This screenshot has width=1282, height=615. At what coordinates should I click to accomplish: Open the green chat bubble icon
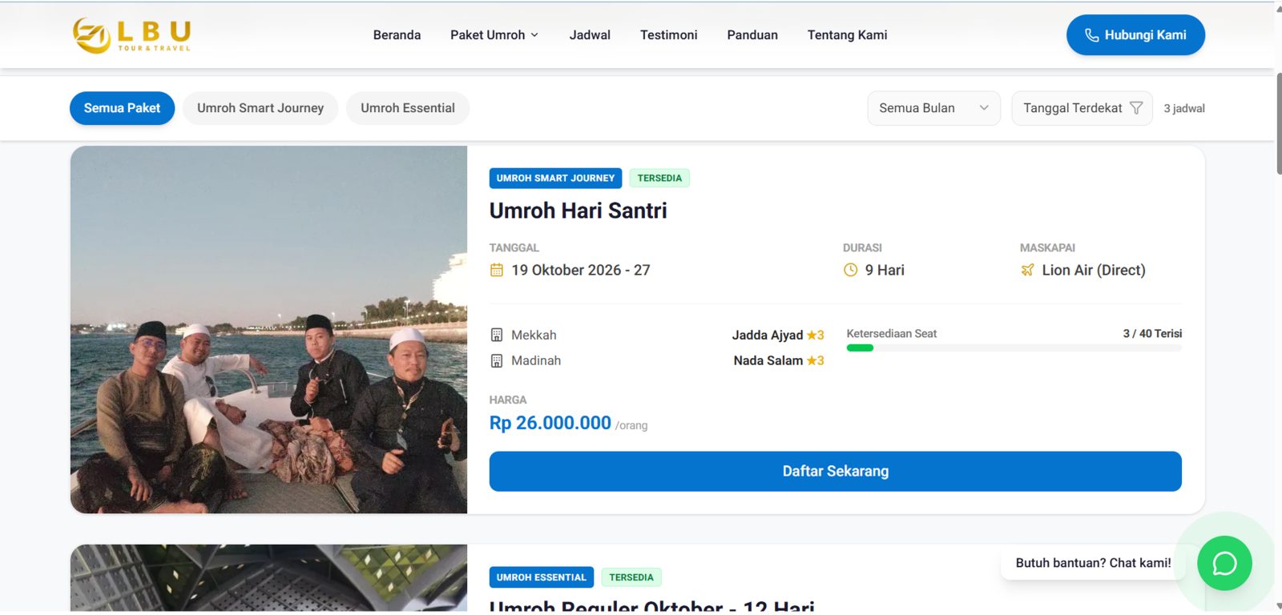(1224, 564)
